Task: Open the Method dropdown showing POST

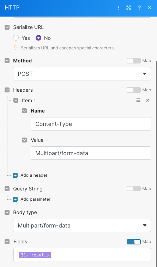Action: pyautogui.click(x=82, y=74)
